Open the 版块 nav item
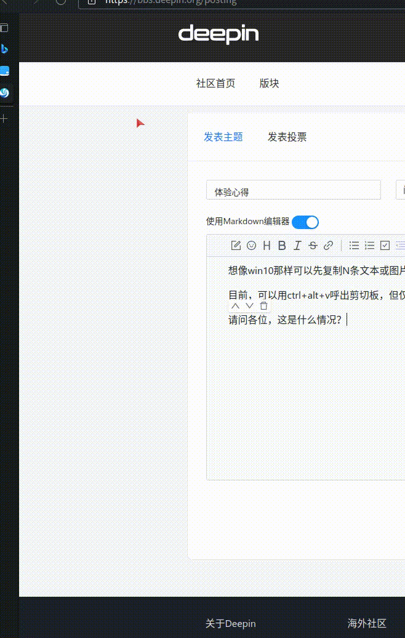 pos(269,83)
